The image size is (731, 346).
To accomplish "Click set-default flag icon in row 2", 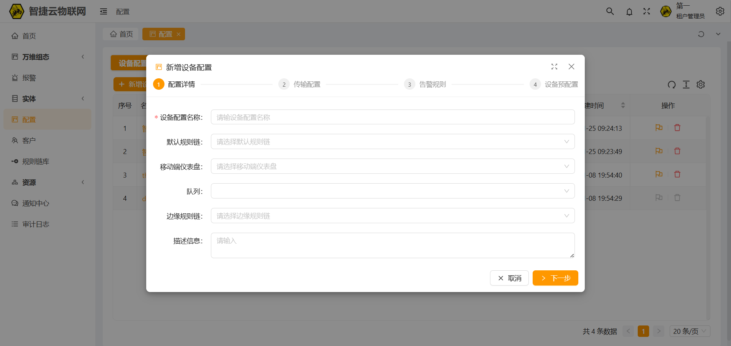I will point(659,151).
